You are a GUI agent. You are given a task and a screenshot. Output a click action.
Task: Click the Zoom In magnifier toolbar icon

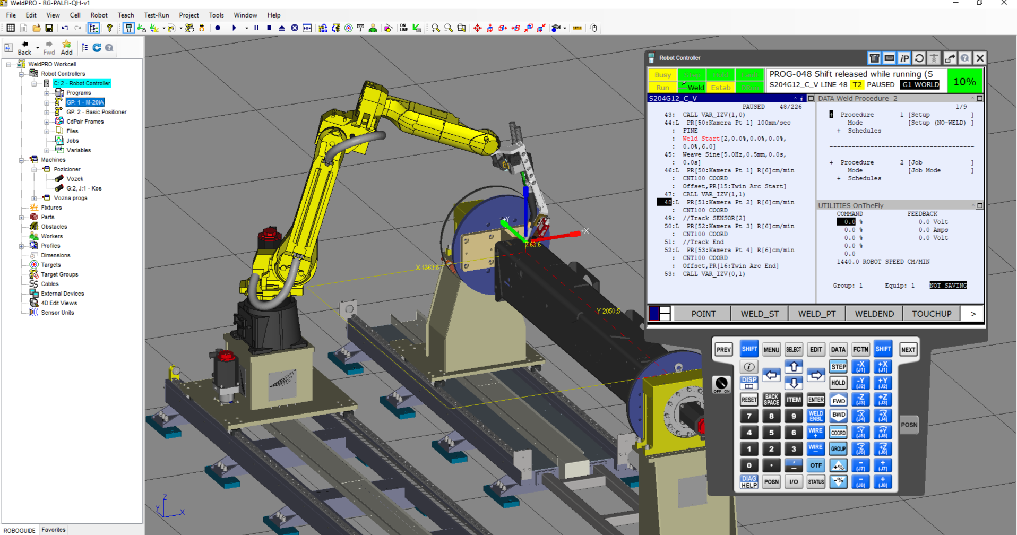(x=435, y=28)
